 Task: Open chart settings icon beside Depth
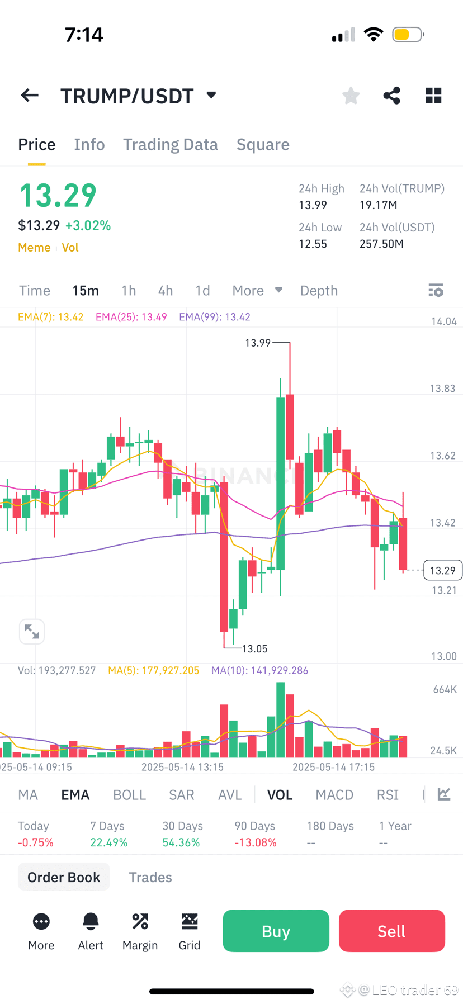435,290
